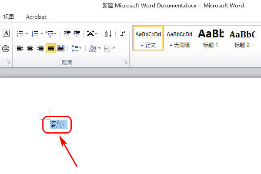Open the borders dropdown arrow

coord(114,48)
